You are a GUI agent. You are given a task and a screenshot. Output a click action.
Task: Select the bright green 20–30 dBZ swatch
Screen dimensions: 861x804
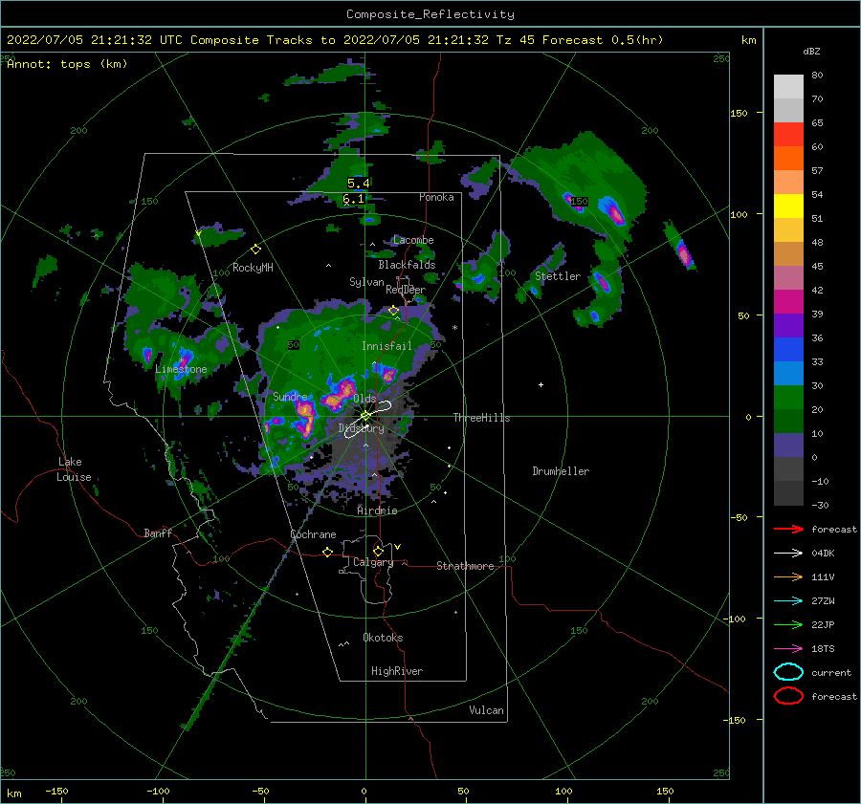tap(788, 398)
